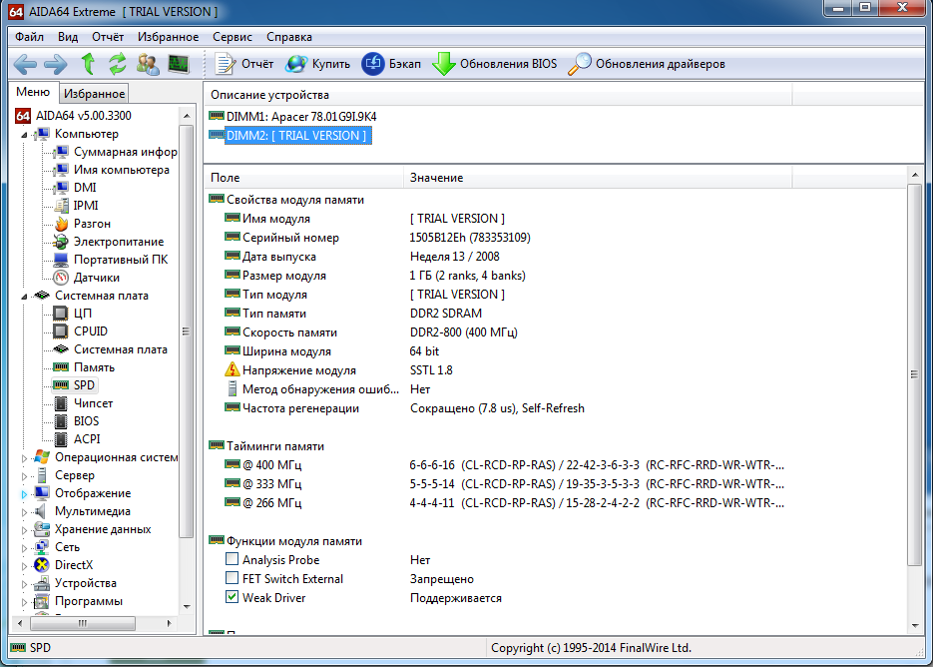Open driver updates (Обновления драйверов)
Screen dimensions: 933x667
[647, 64]
